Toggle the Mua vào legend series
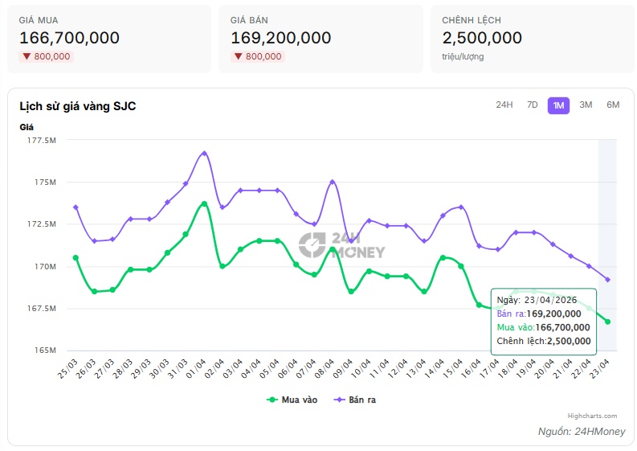This screenshot has width=637, height=451. tap(292, 400)
